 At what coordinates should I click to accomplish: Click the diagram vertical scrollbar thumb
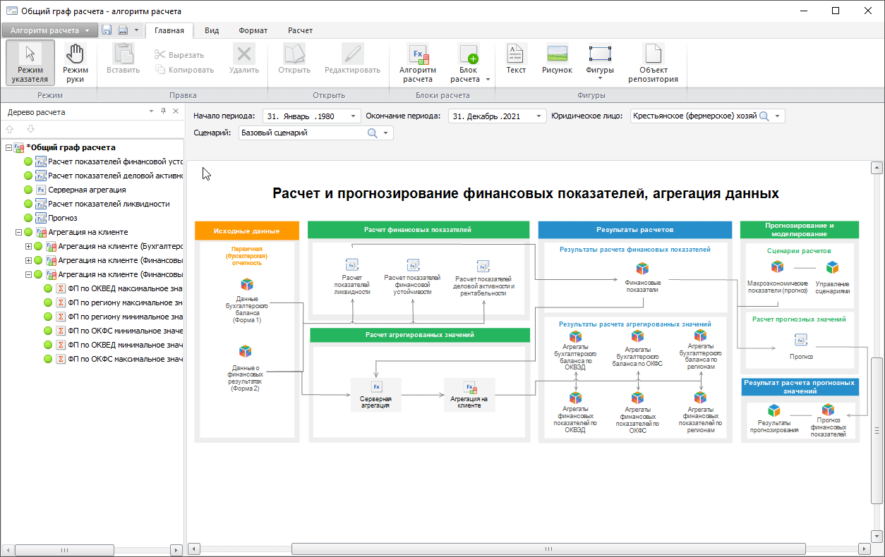click(x=877, y=430)
